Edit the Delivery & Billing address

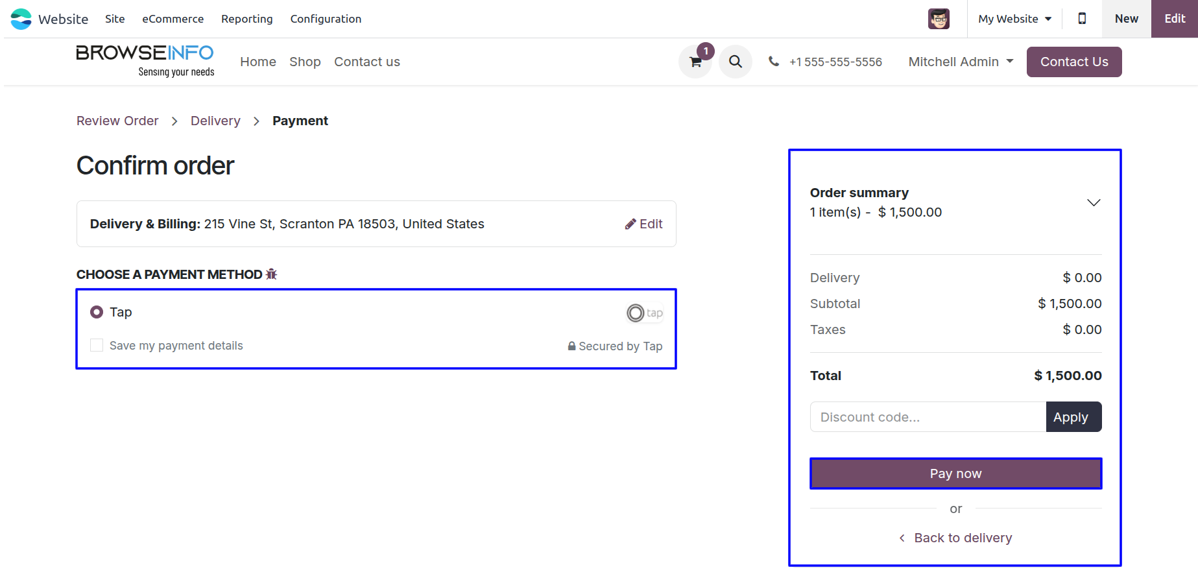tap(643, 224)
